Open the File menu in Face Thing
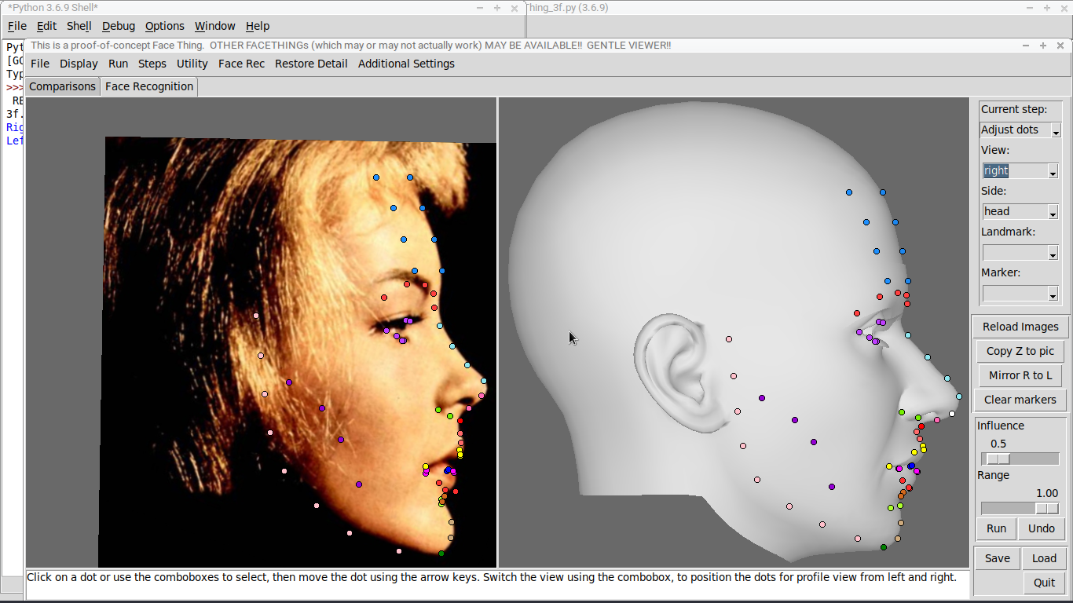This screenshot has width=1073, height=603. (x=39, y=64)
